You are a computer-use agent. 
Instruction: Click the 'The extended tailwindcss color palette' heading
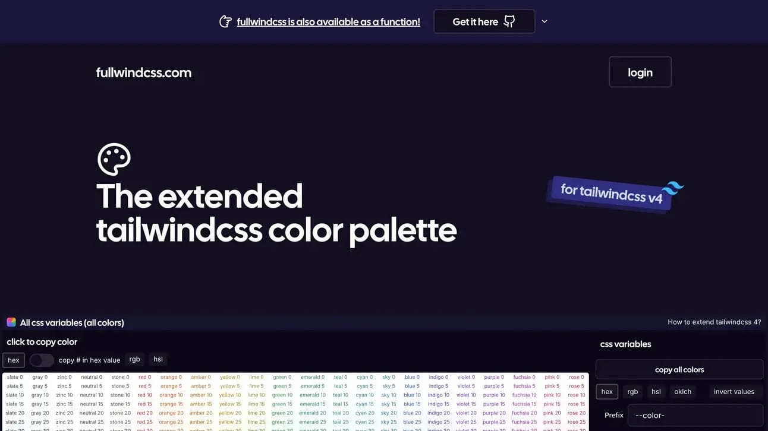pos(276,213)
